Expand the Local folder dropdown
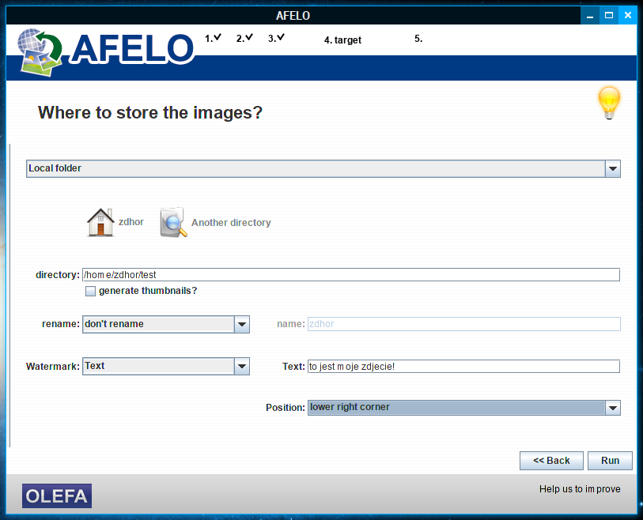Image resolution: width=643 pixels, height=520 pixels. coord(613,168)
